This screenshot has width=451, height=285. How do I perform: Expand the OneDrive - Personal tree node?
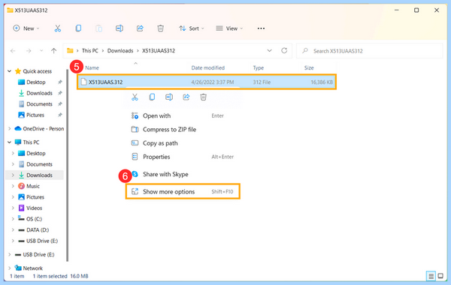(x=9, y=128)
